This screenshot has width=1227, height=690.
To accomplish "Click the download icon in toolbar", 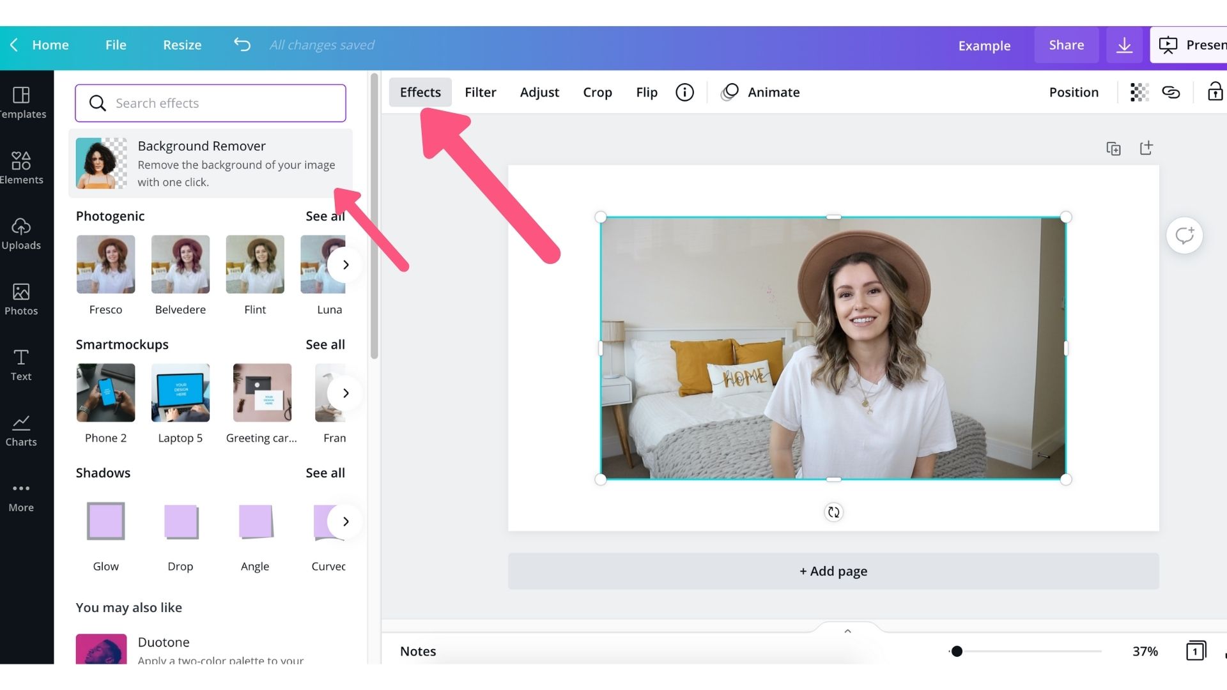I will click(x=1124, y=44).
